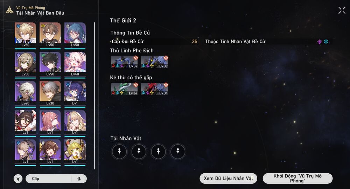Select the first empty character slot
Viewport: 350px width, 189px height.
tap(119, 152)
